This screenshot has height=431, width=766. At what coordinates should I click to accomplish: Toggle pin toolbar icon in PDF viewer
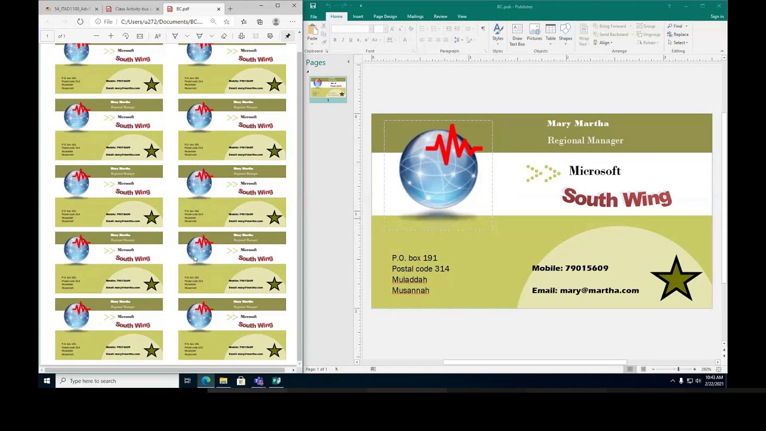287,36
